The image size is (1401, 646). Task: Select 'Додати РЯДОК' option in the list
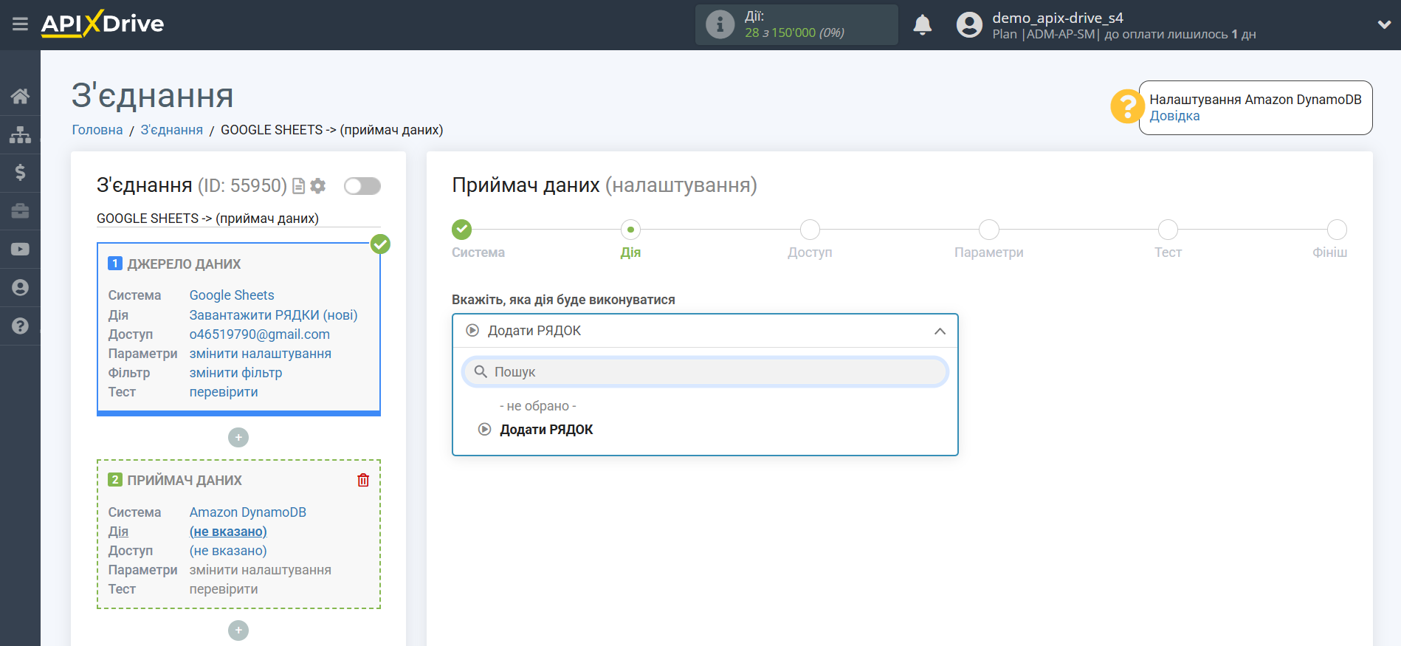tap(545, 430)
